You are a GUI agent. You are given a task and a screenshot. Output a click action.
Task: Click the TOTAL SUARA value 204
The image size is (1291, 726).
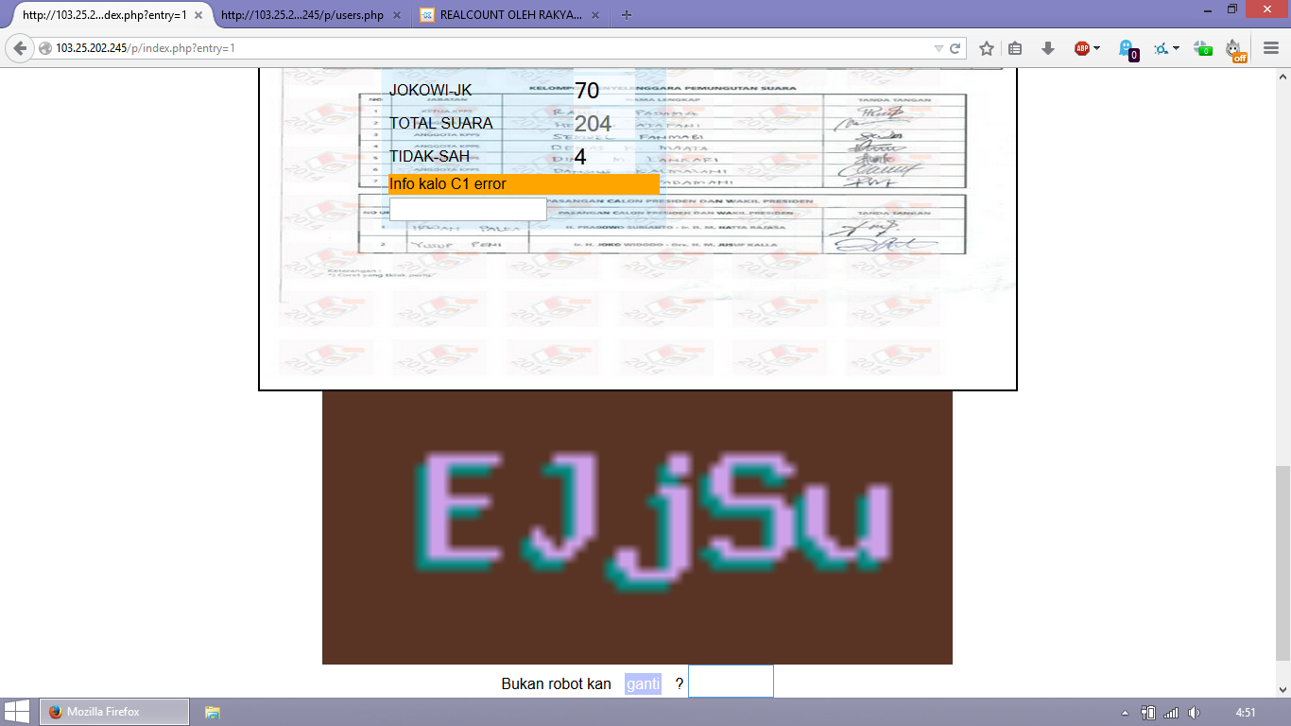click(593, 124)
